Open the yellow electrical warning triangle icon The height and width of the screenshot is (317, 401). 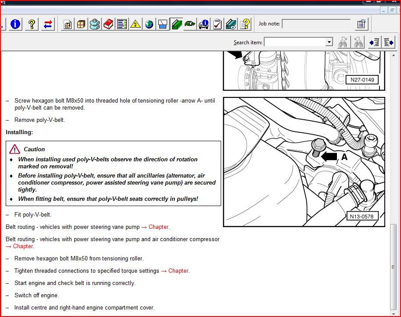(x=135, y=24)
